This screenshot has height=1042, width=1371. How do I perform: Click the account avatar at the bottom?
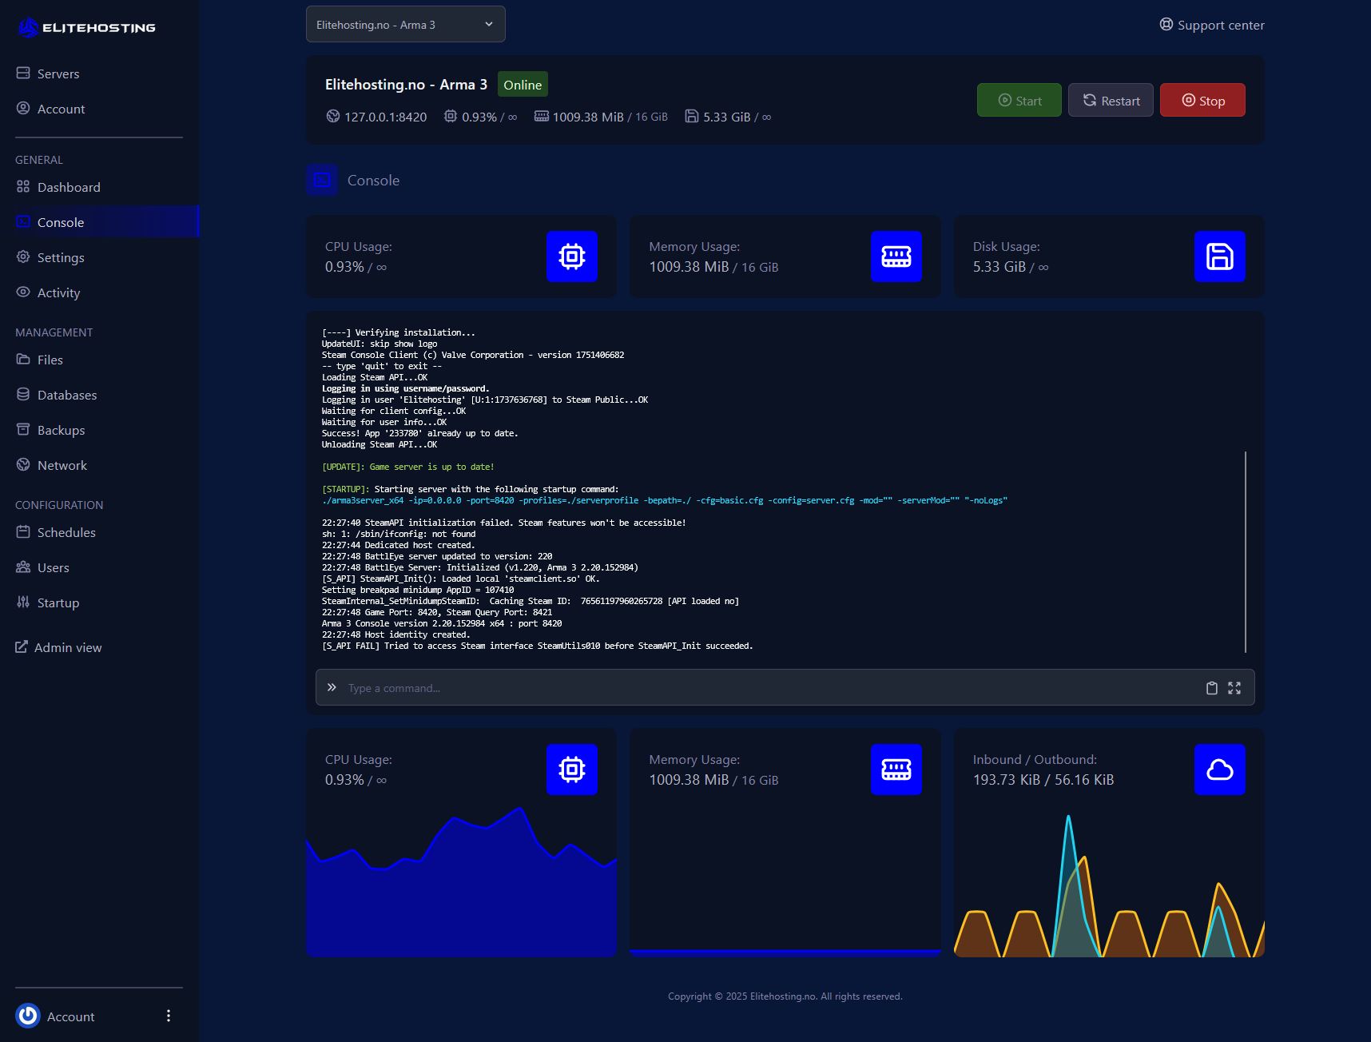tap(27, 1016)
